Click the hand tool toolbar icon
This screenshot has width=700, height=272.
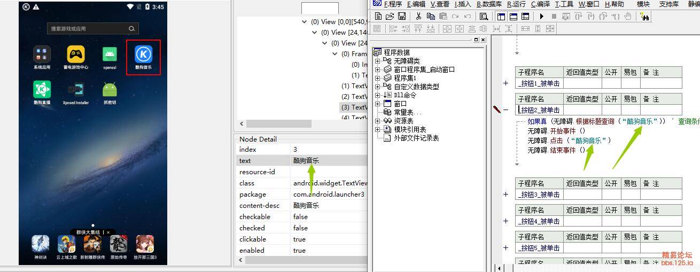coord(627,17)
